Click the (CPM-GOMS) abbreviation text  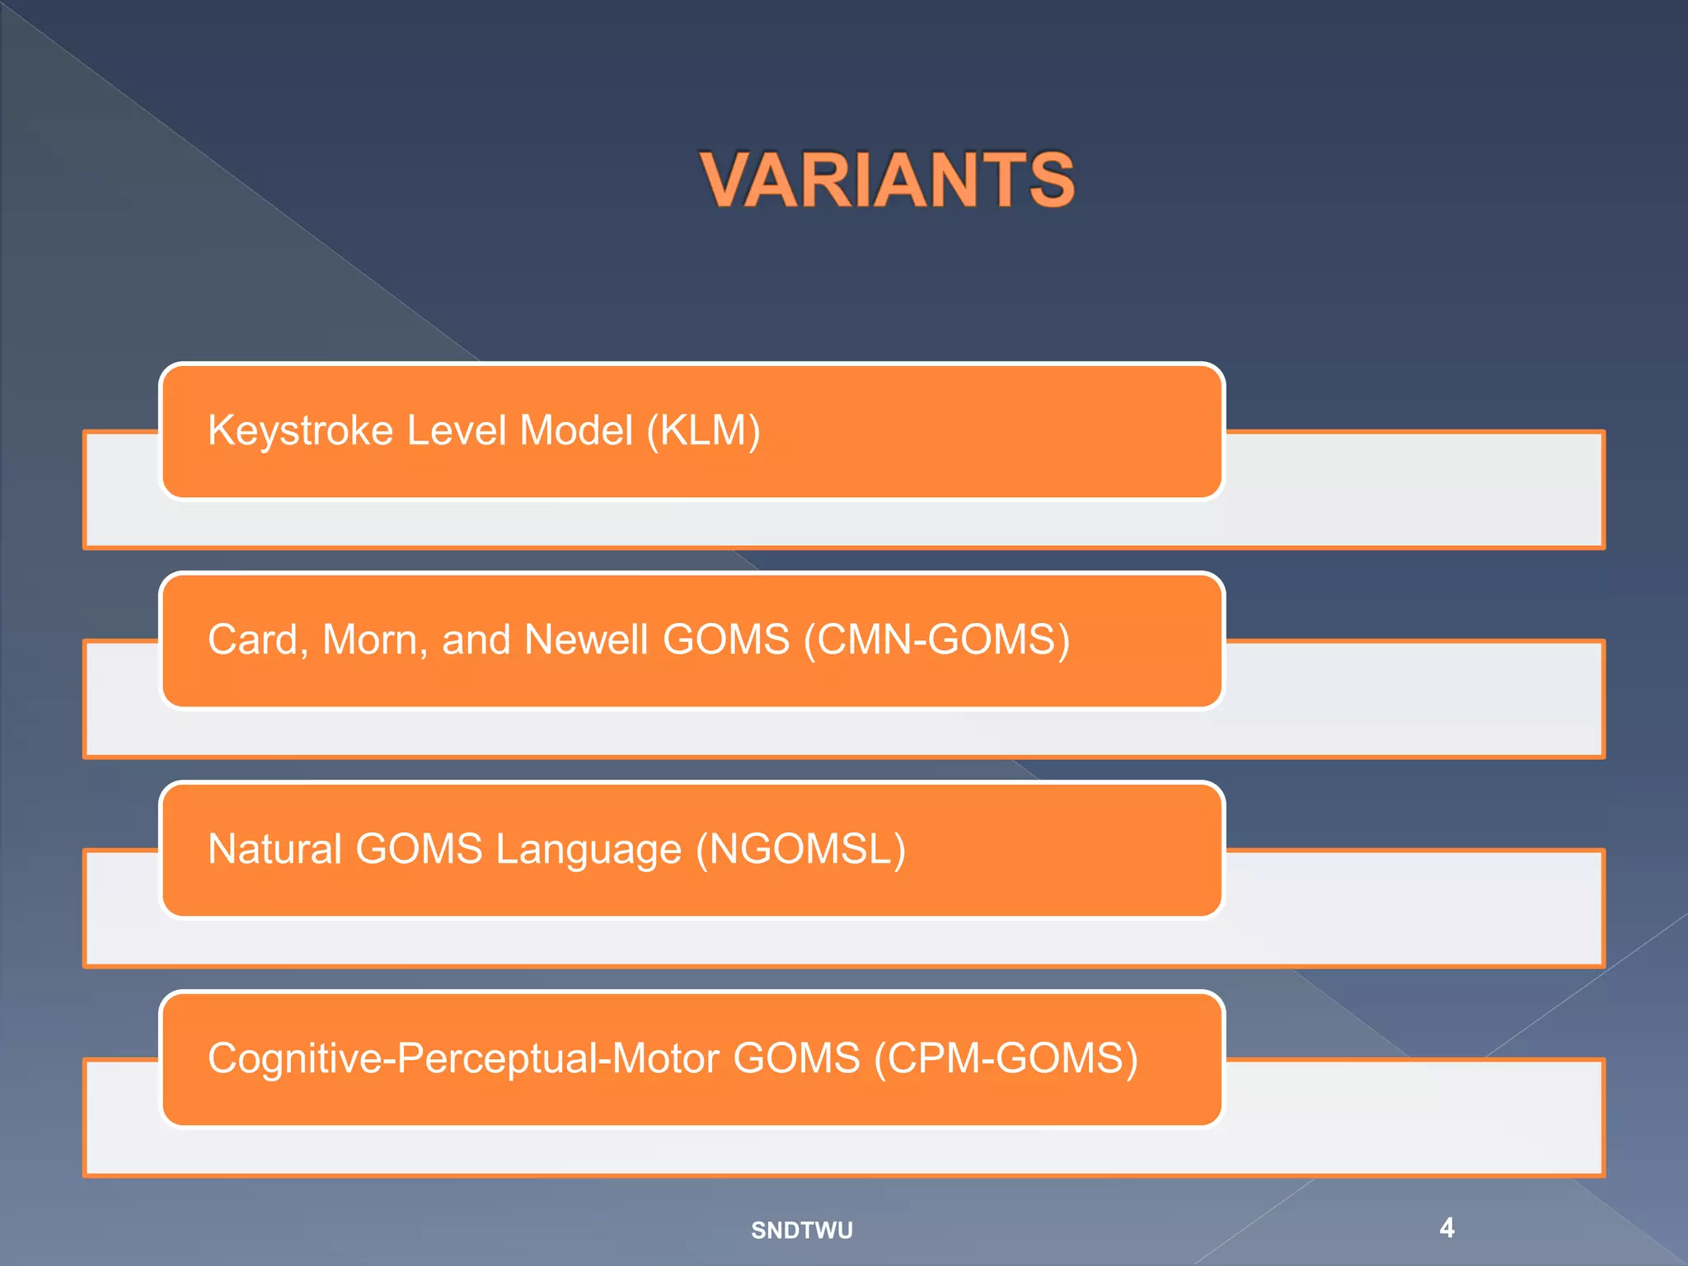tap(1006, 1058)
